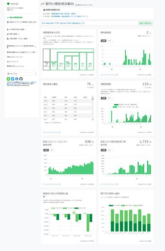Click the chart icon next to the page heading
Viewport: 165px width, 251px height.
pyautogui.click(x=42, y=4)
